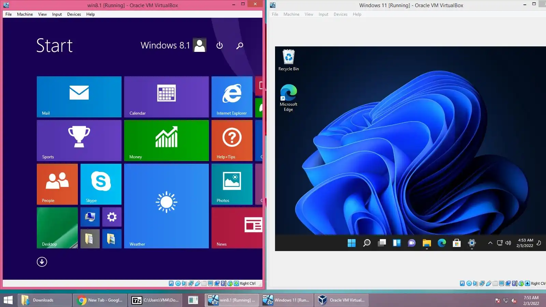Switch to win8.1 VM in host taskbar

(232, 300)
